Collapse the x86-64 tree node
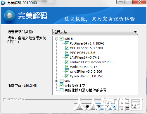 click(x=56, y=39)
